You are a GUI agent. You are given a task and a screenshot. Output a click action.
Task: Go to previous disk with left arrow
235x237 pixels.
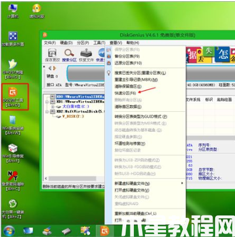coord(50,68)
